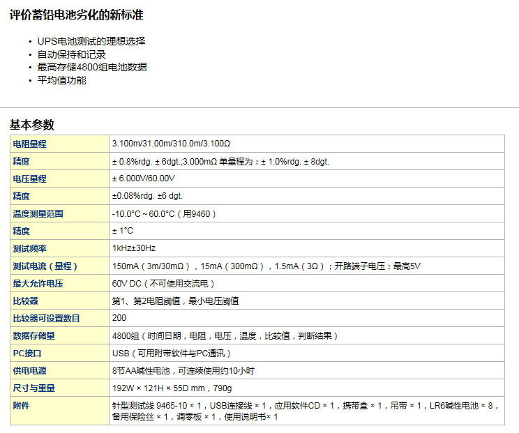Select the 自动保持和记录 bullet item
519x433 pixels.
click(71, 54)
